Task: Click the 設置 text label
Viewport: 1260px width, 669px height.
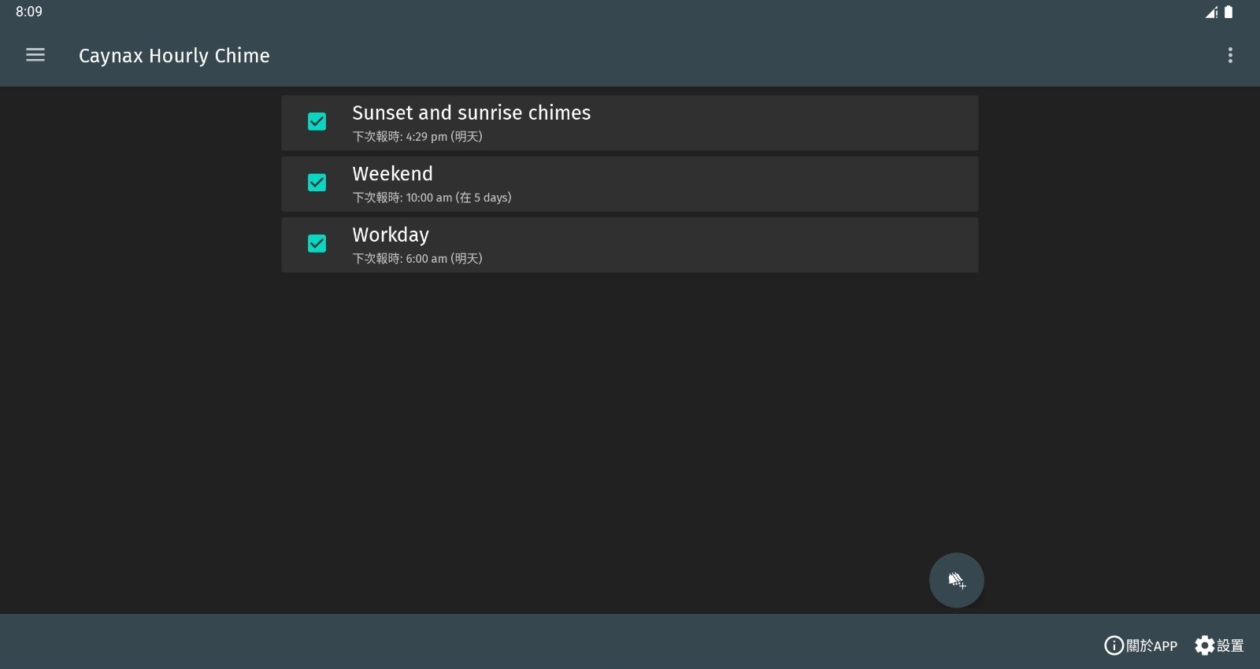Action: [1230, 645]
